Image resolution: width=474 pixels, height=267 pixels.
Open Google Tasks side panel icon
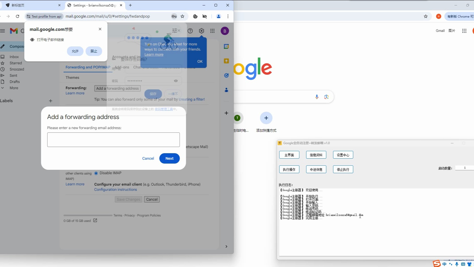(226, 75)
